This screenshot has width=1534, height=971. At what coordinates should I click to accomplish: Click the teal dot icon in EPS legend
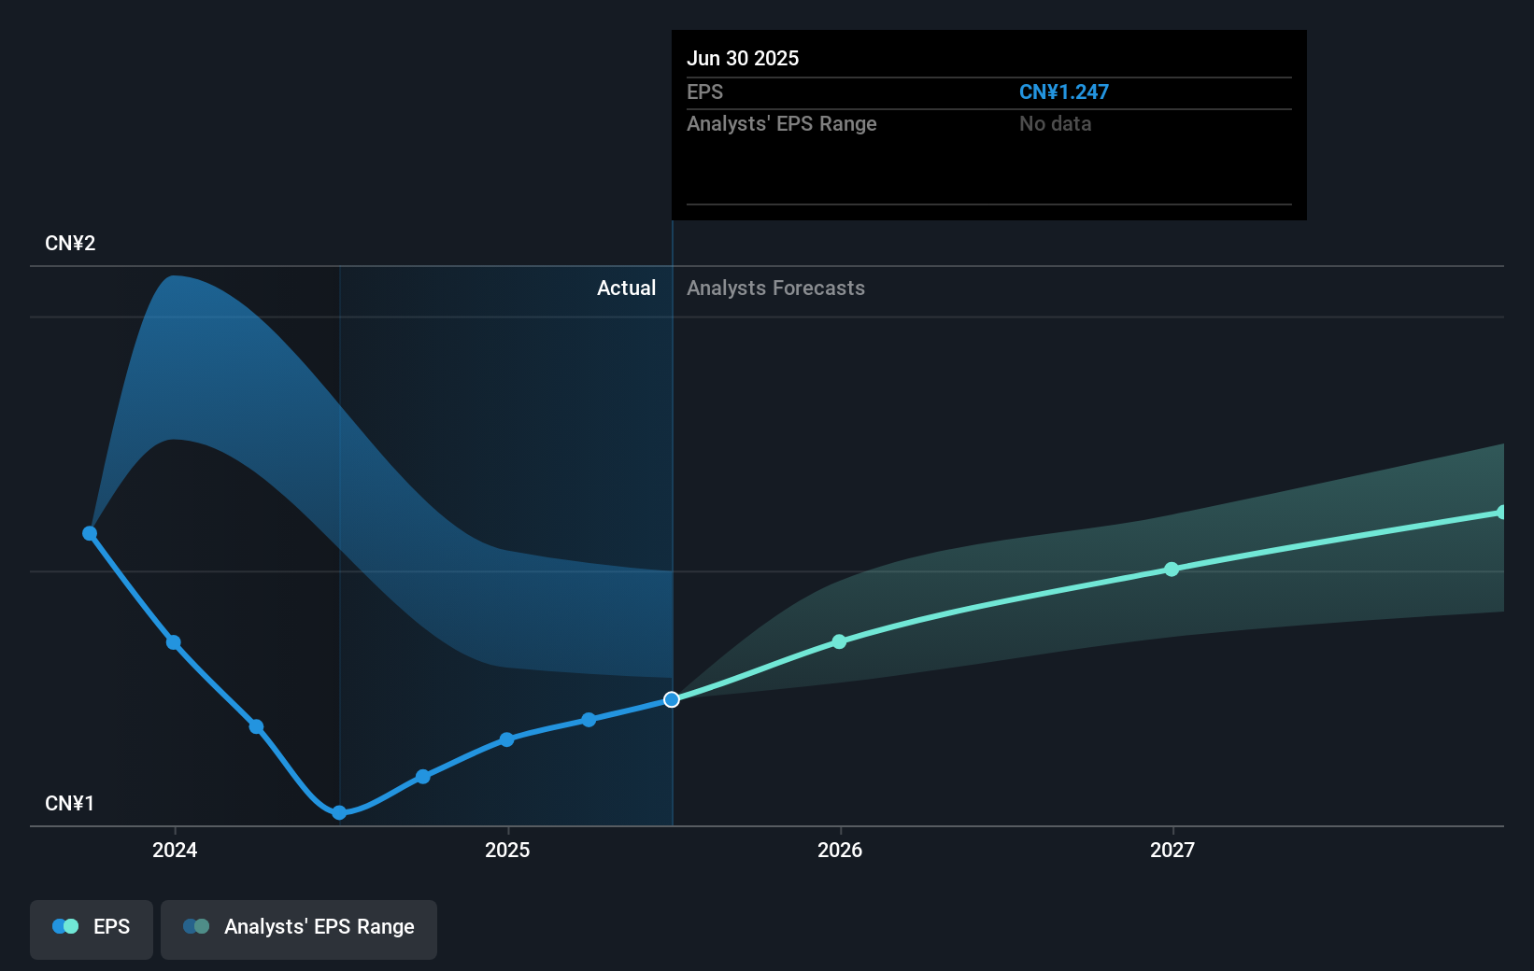pyautogui.click(x=71, y=926)
